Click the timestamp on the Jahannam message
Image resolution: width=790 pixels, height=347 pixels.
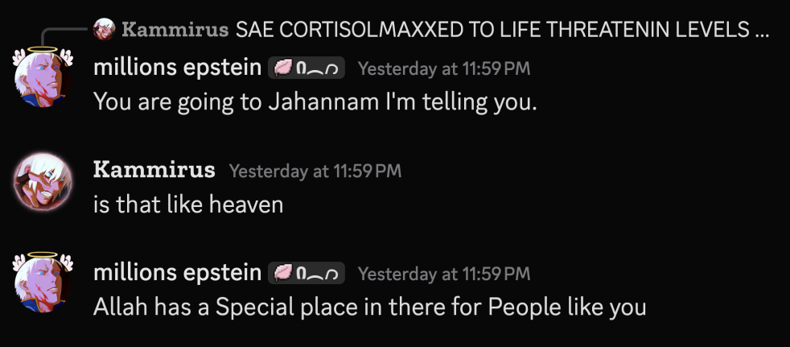point(443,68)
